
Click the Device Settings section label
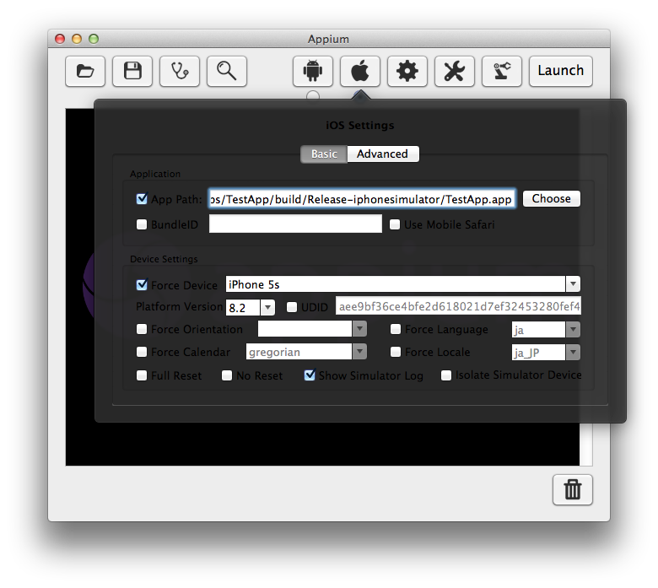pyautogui.click(x=164, y=259)
